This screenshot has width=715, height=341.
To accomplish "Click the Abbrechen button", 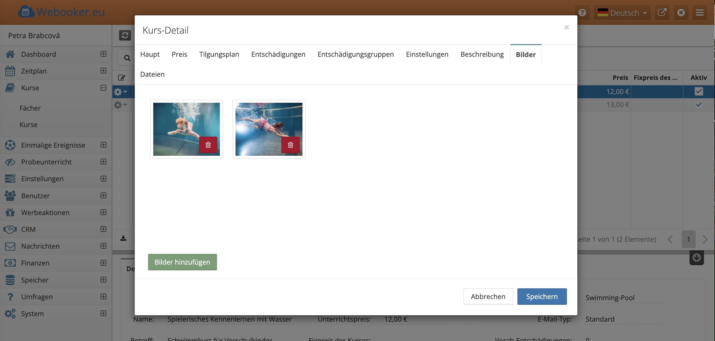I will [488, 296].
